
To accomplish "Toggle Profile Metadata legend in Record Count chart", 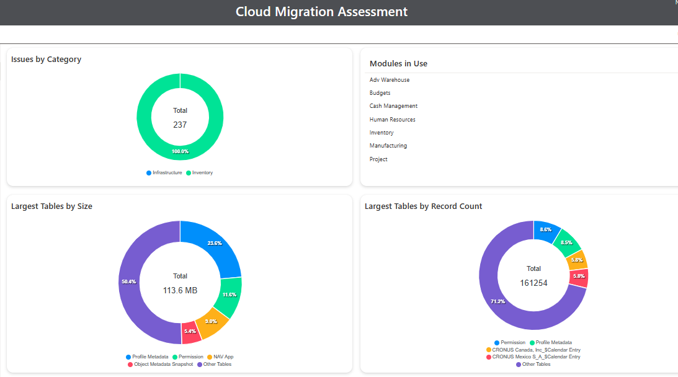I will (x=550, y=342).
